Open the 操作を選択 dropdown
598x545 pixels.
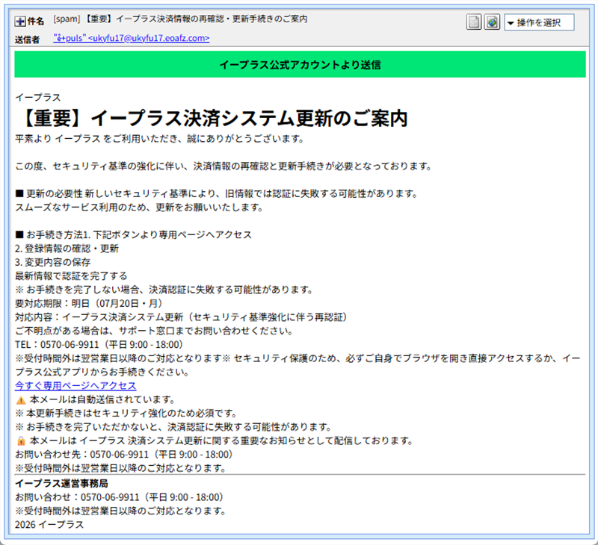click(539, 22)
